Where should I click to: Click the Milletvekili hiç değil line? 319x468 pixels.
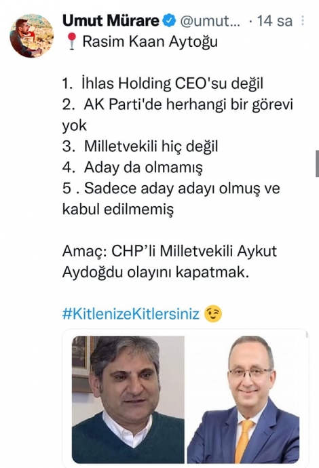click(140, 147)
